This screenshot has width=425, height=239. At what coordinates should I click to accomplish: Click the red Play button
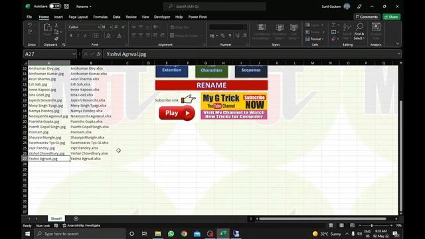pos(177,113)
